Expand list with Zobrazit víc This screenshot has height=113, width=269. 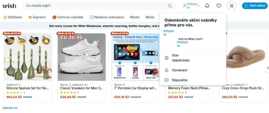point(10,108)
